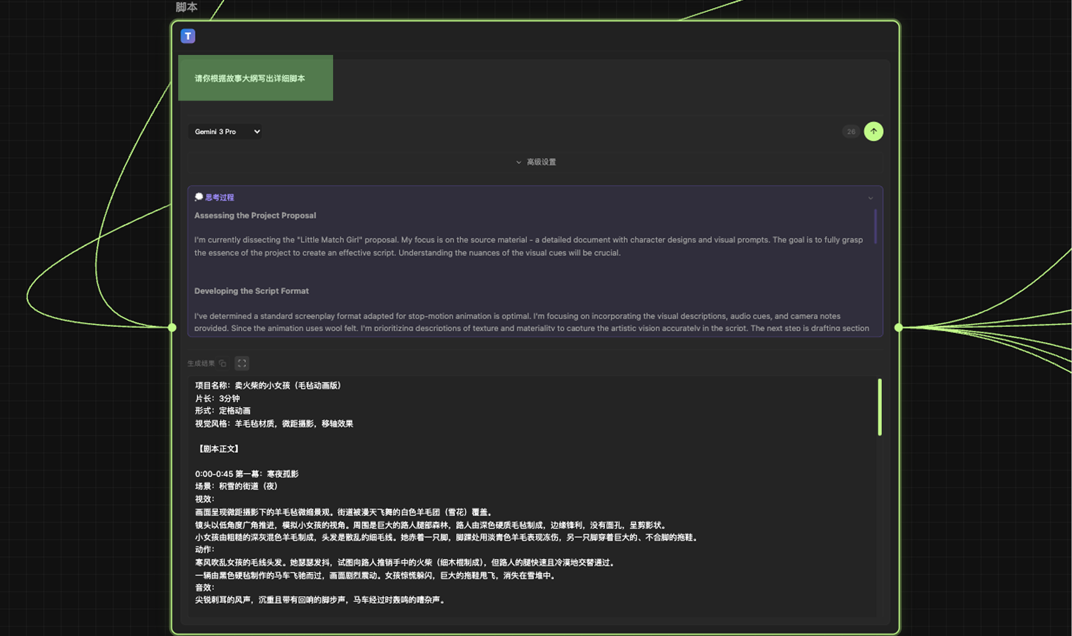Expand the 高级设置 advanced settings section

tap(535, 162)
